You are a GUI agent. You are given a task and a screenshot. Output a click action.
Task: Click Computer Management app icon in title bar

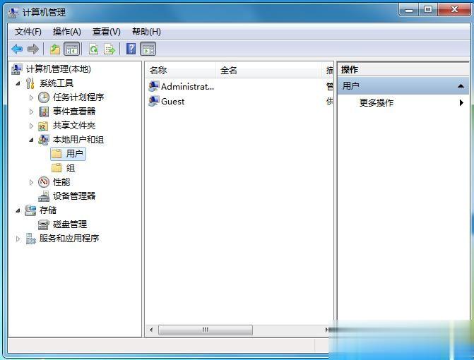point(13,13)
